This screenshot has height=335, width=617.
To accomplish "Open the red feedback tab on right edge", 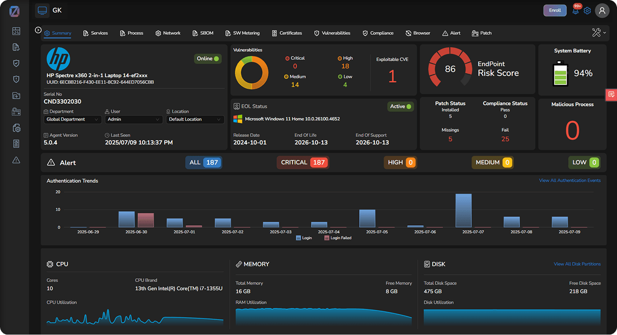I will pos(611,94).
